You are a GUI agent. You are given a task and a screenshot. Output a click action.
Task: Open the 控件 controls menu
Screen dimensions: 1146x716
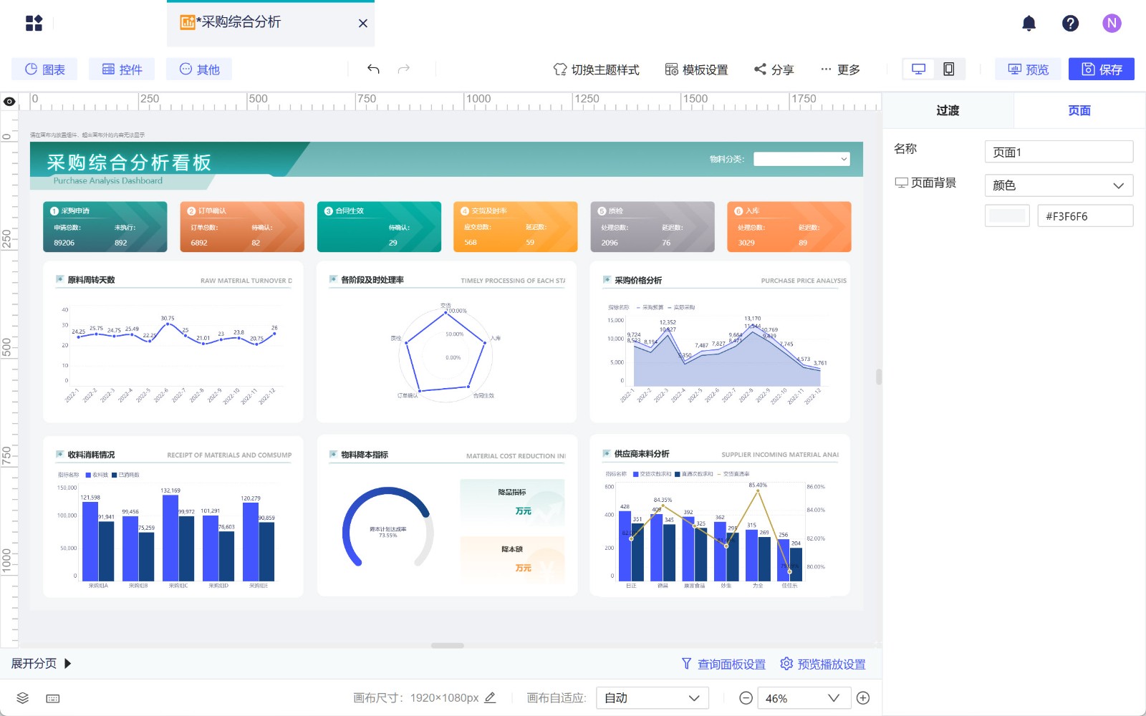(x=122, y=69)
